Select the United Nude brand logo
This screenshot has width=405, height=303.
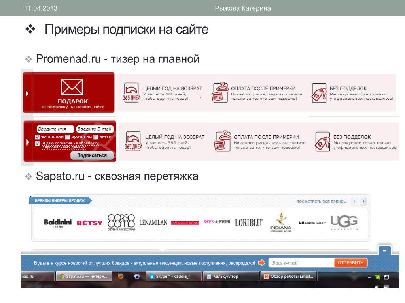click(312, 223)
